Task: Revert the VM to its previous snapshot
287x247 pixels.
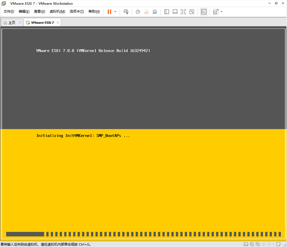Action: point(146,12)
